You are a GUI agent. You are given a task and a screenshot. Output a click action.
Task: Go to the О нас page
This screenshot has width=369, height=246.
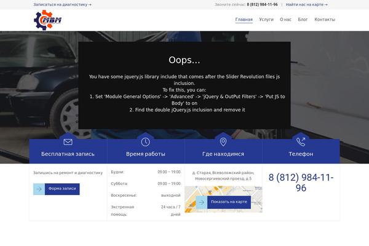coord(285,20)
